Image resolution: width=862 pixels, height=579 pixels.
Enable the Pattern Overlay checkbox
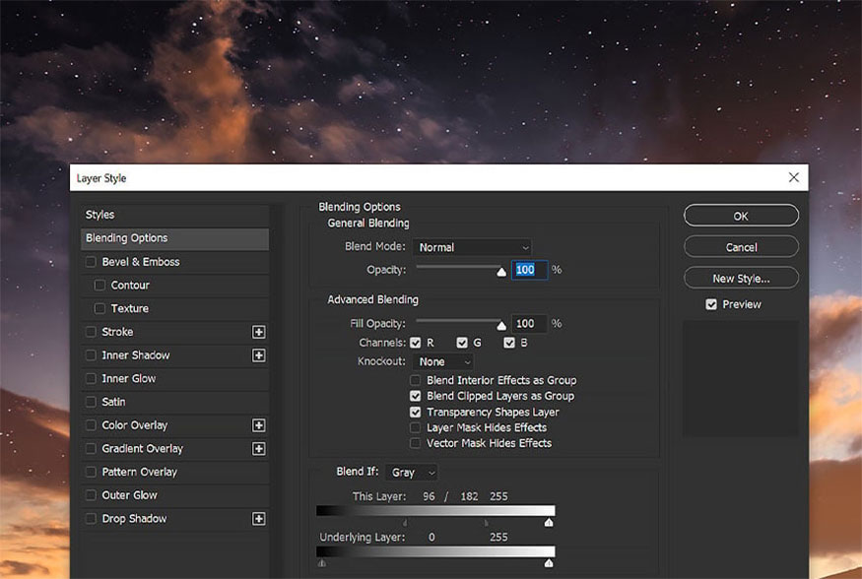[x=91, y=472]
